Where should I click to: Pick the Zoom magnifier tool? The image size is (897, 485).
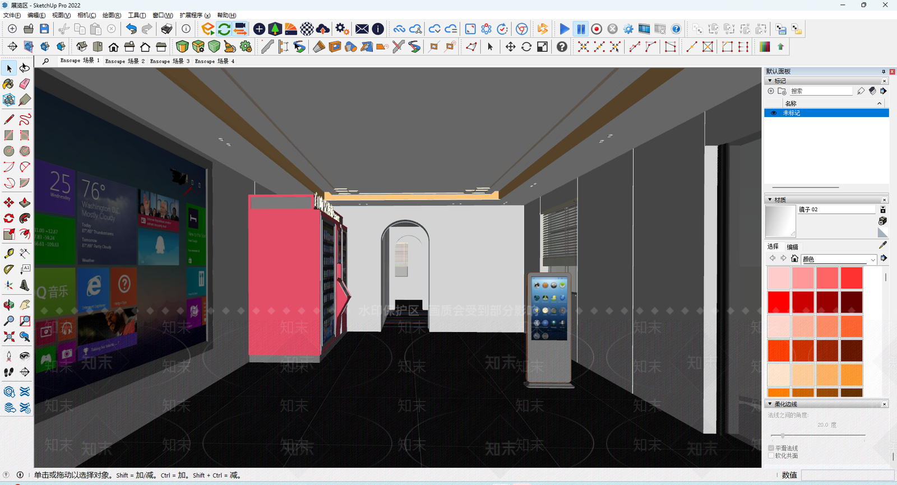coord(8,321)
